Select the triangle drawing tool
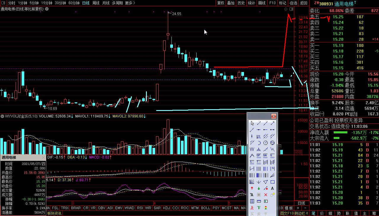The image size is (379, 216). [x=266, y=182]
